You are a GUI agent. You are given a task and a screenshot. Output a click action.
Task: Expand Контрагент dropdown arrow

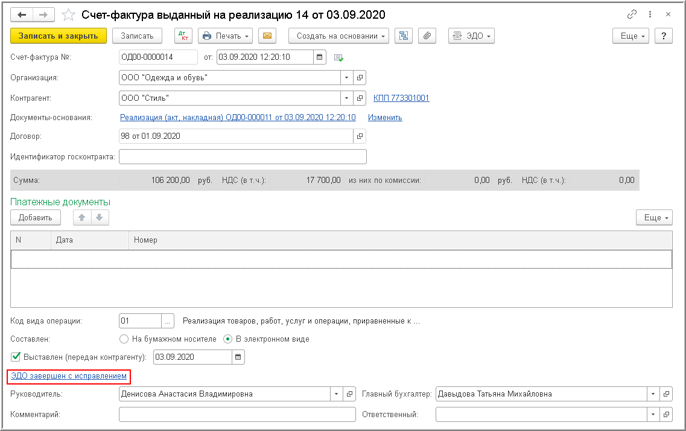pos(346,98)
